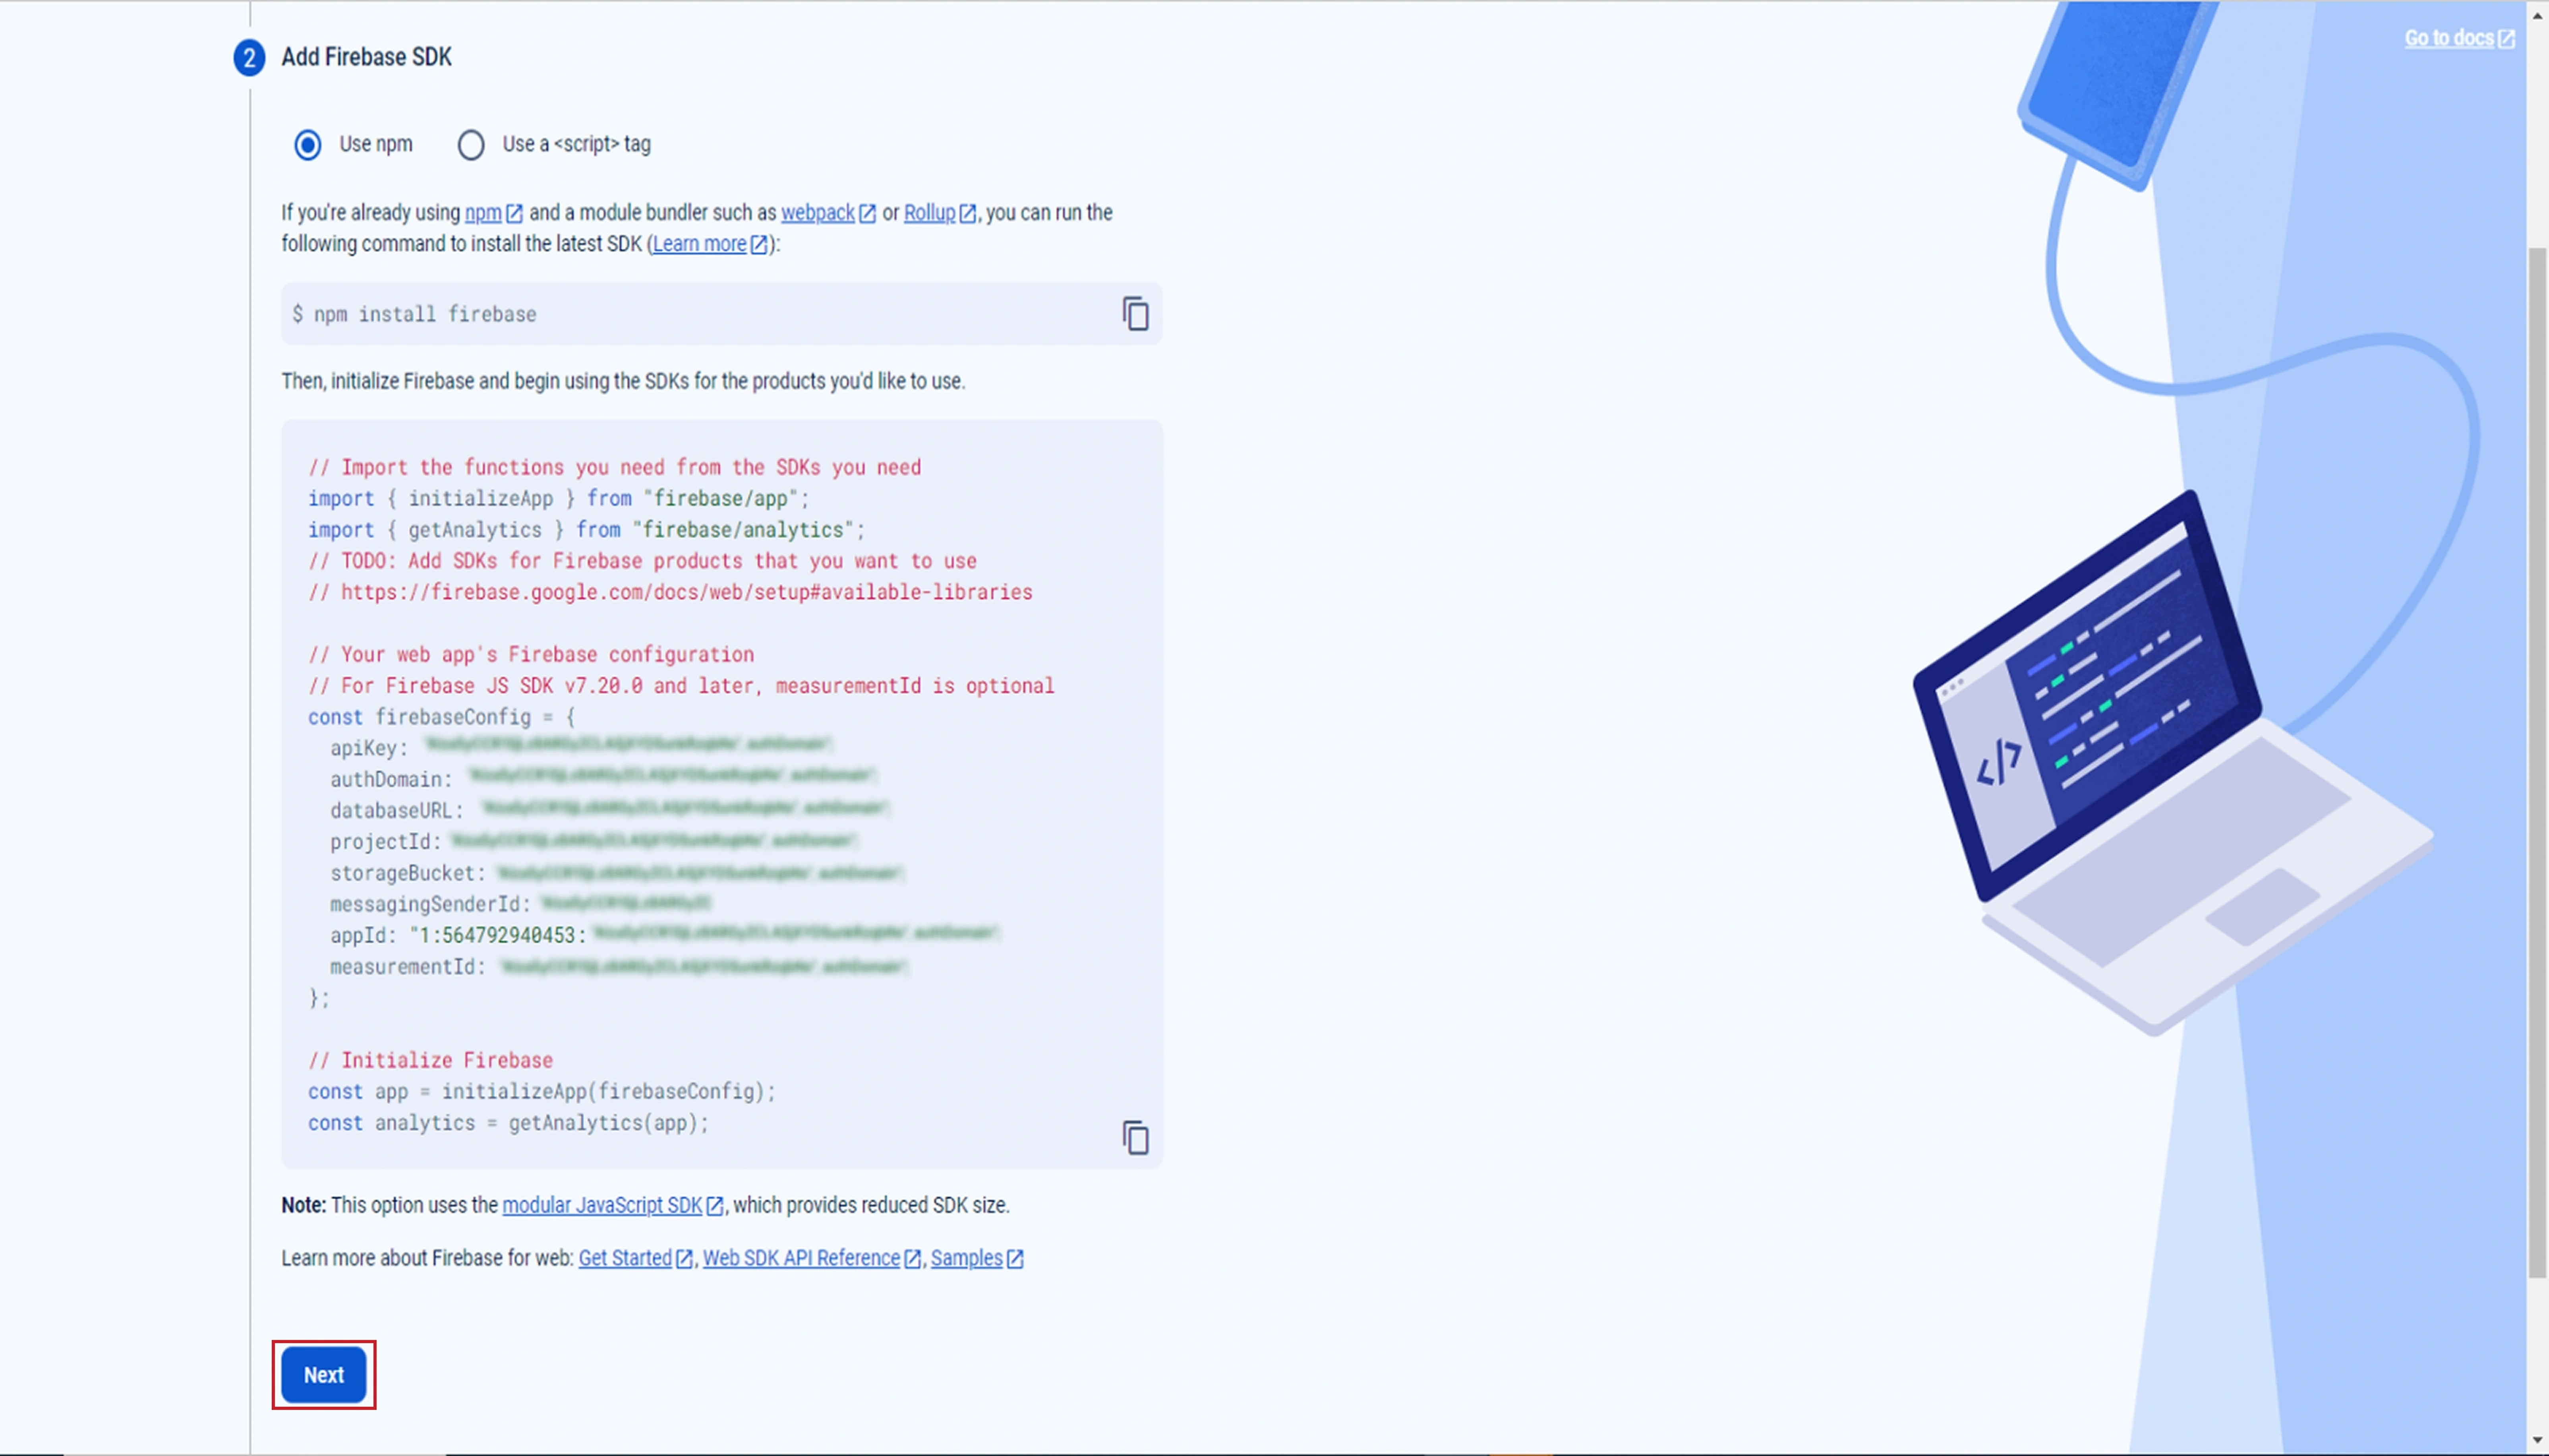Click the available-libraries URL comment
The width and height of the screenshot is (2549, 1456).
click(x=670, y=592)
